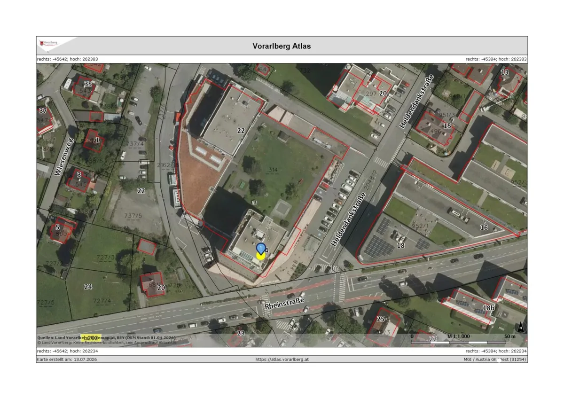Click the blue location pin marker

260,248
